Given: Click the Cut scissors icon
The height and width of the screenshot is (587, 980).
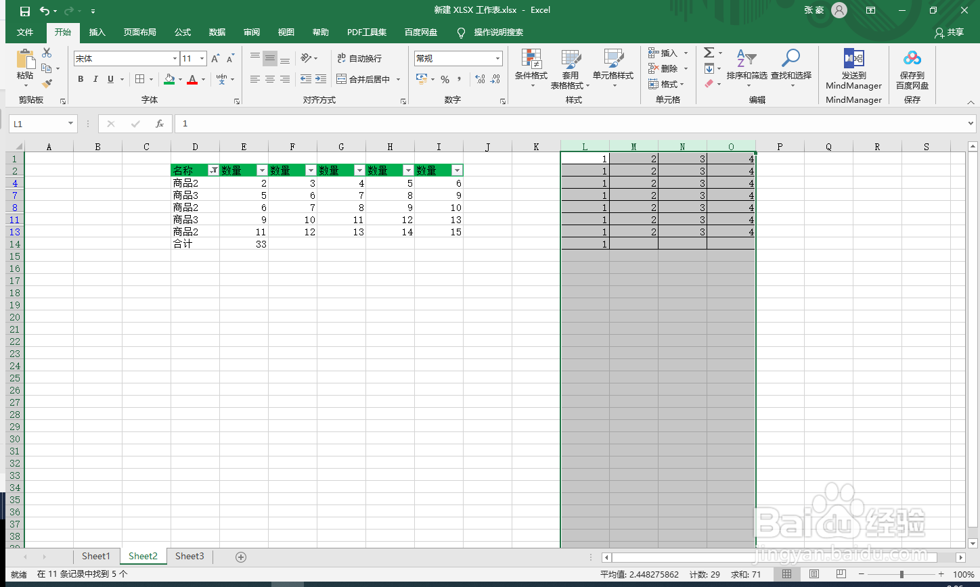Looking at the screenshot, I should pyautogui.click(x=47, y=53).
